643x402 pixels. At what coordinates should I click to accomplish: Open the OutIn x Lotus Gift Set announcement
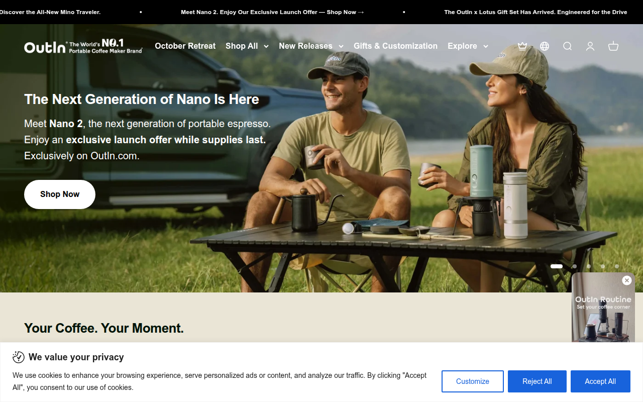click(535, 12)
